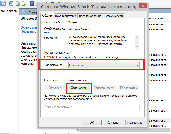
Task: Open the Тип запуска dropdown showing Отключена
Action: [x=104, y=65]
